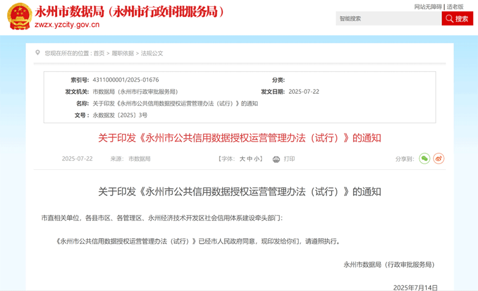
Task: Click the national emblem logo
Action: (x=19, y=17)
